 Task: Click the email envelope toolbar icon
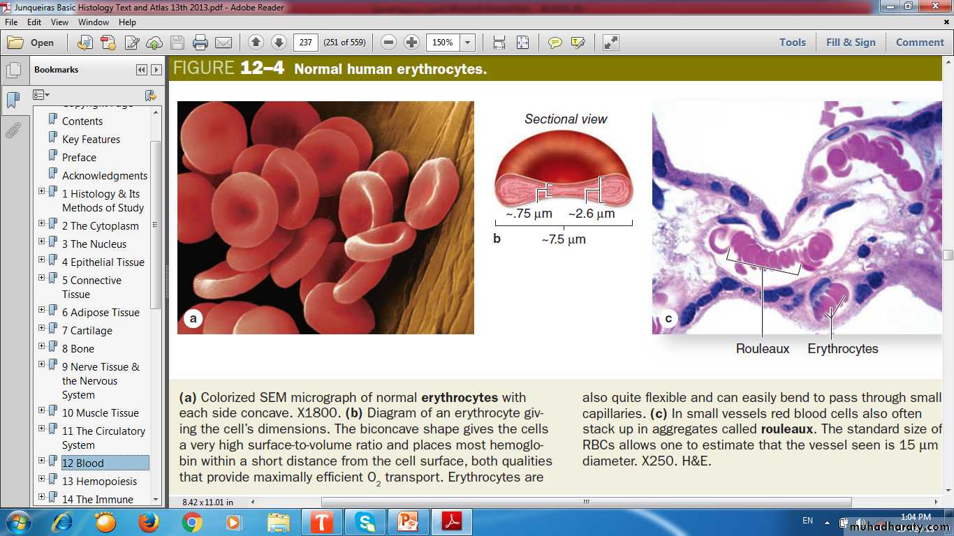click(223, 43)
